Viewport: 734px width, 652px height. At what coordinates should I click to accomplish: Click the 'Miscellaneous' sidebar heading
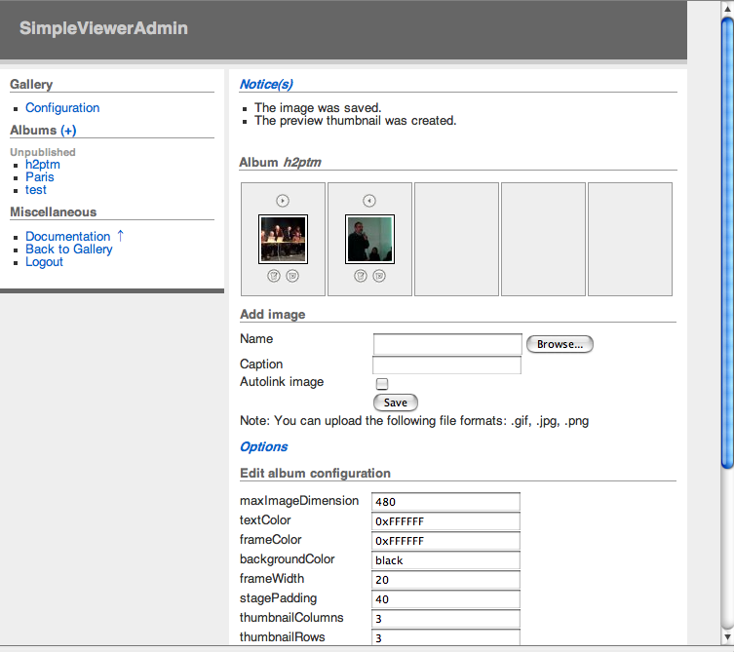point(53,212)
